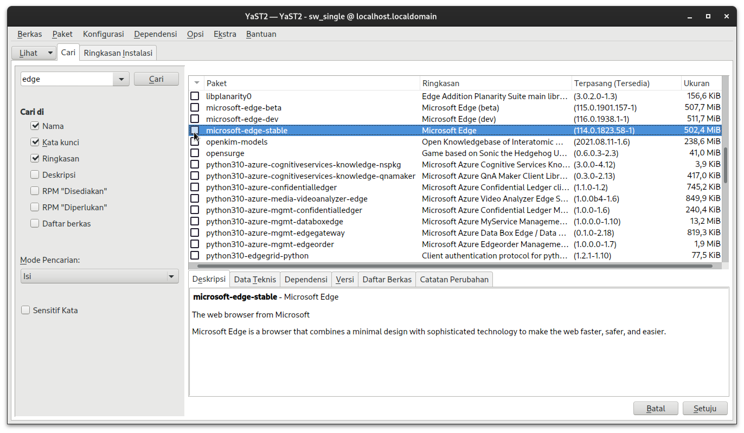Open the Lihat view dropdown
This screenshot has height=433, width=744.
pos(34,53)
